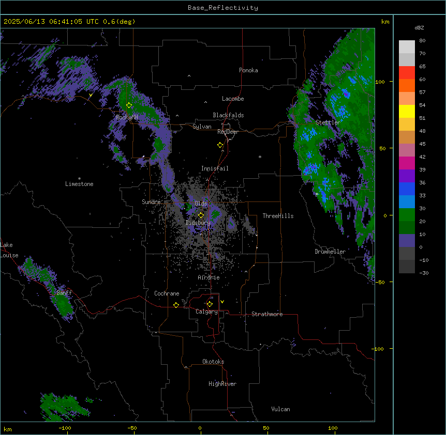Click the Sundre label
Image resolution: width=446 pixels, height=435 pixels.
[151, 202]
